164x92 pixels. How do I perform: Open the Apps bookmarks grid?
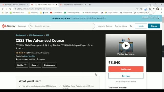[5, 13]
